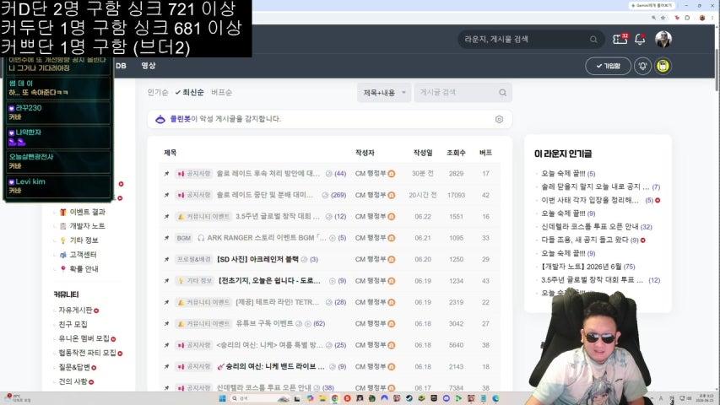The width and height of the screenshot is (720, 405).
Task: Click BGM tag label on ARK RANGER row
Action: (x=184, y=238)
